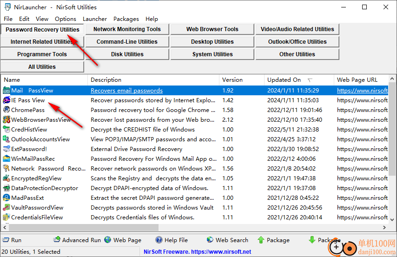Click the horizontal scrollbar left arrow
The height and width of the screenshot is (257, 397).
click(5, 227)
